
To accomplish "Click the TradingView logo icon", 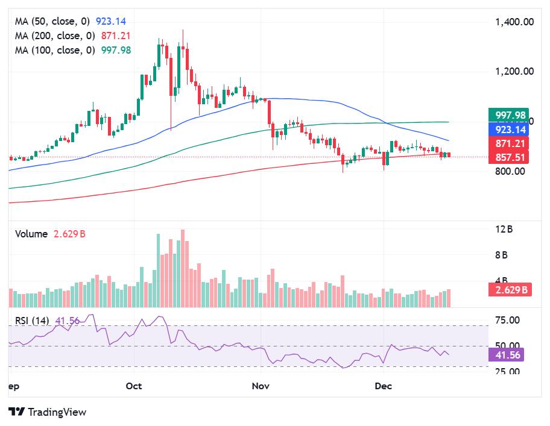I will pos(16,412).
